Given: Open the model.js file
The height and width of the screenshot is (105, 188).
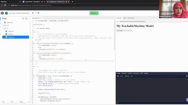Looking at the screenshot, I should click(11, 34).
